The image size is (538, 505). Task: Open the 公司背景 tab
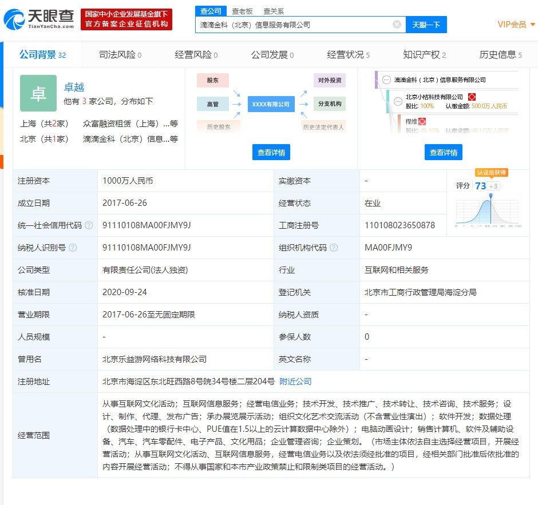point(42,54)
